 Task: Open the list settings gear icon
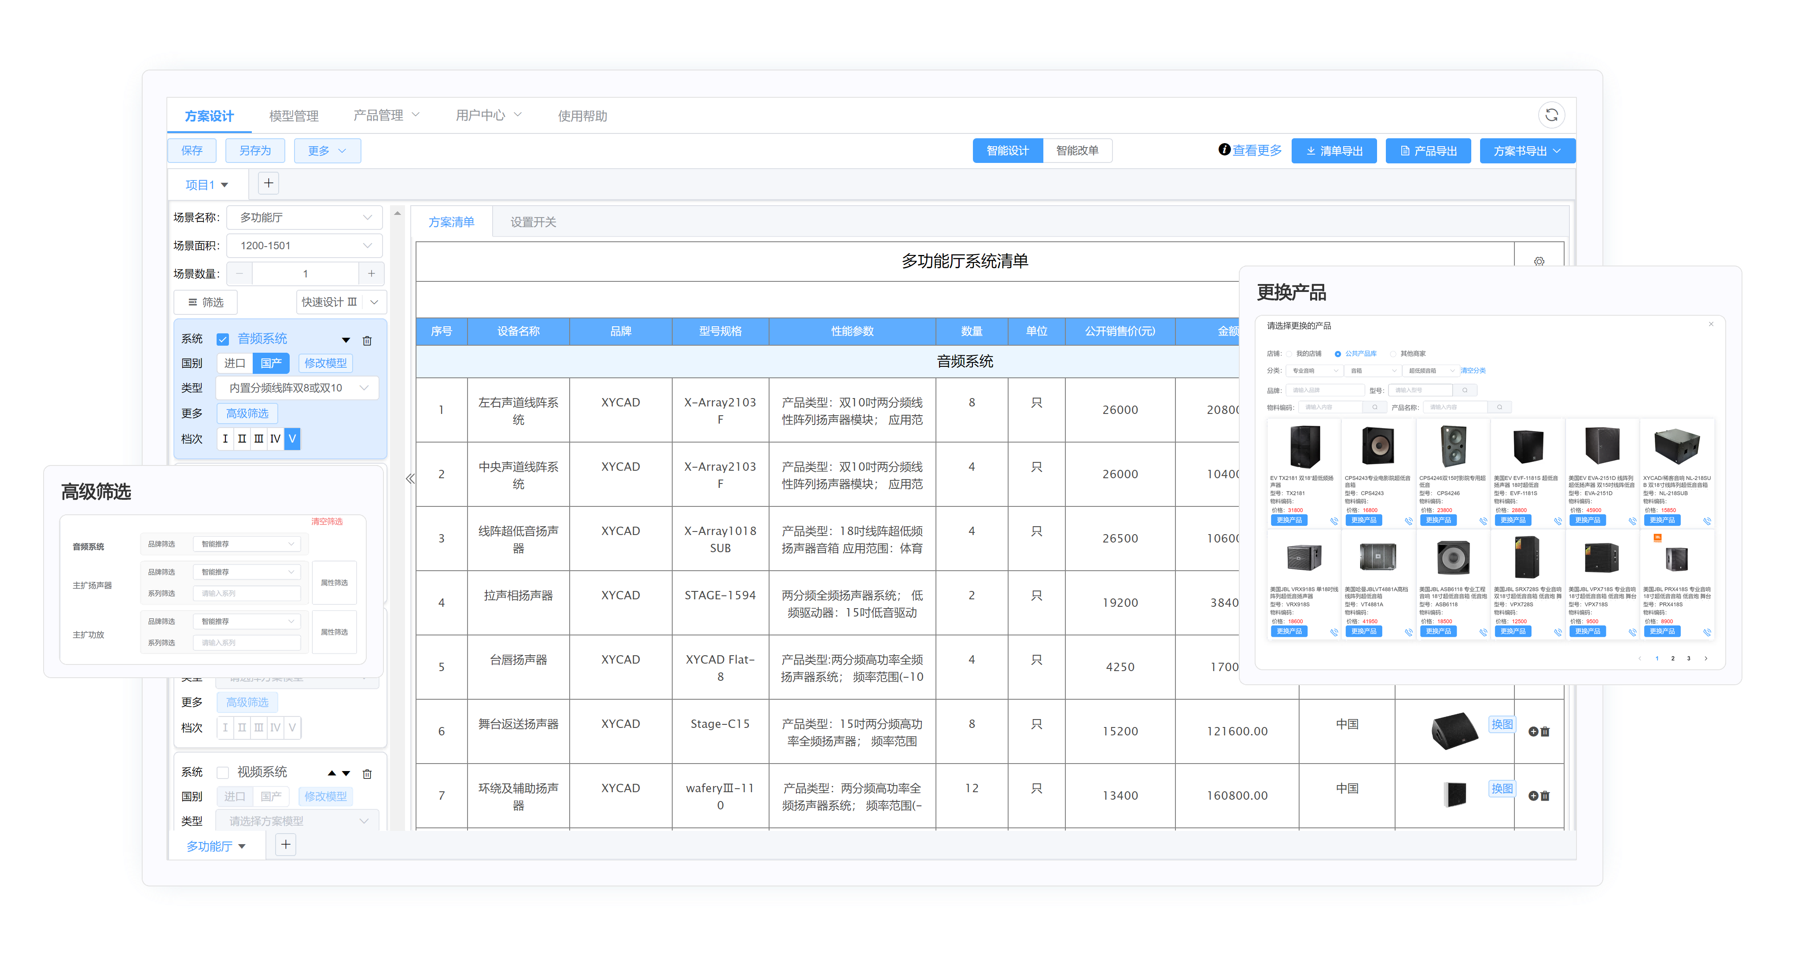point(1539,261)
